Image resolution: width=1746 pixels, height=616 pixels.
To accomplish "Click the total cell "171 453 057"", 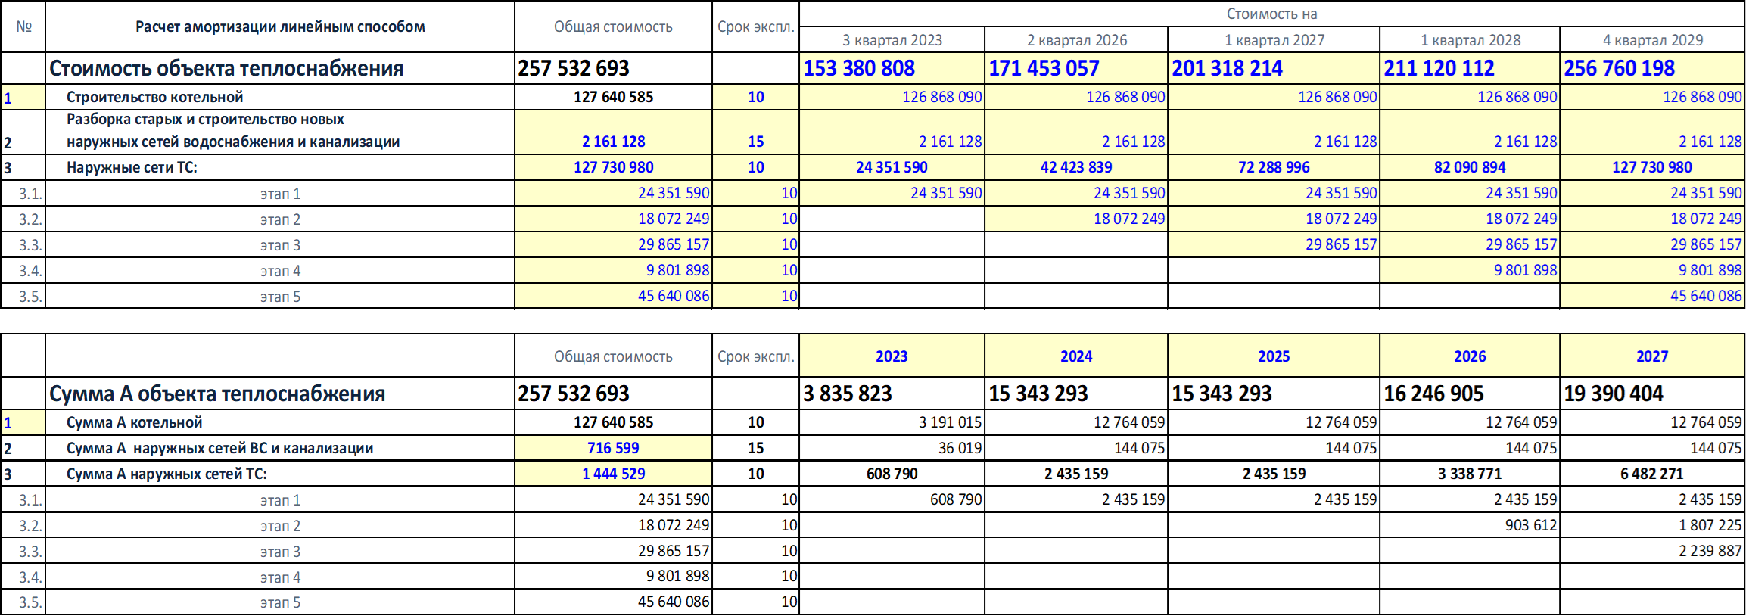I will [1076, 68].
